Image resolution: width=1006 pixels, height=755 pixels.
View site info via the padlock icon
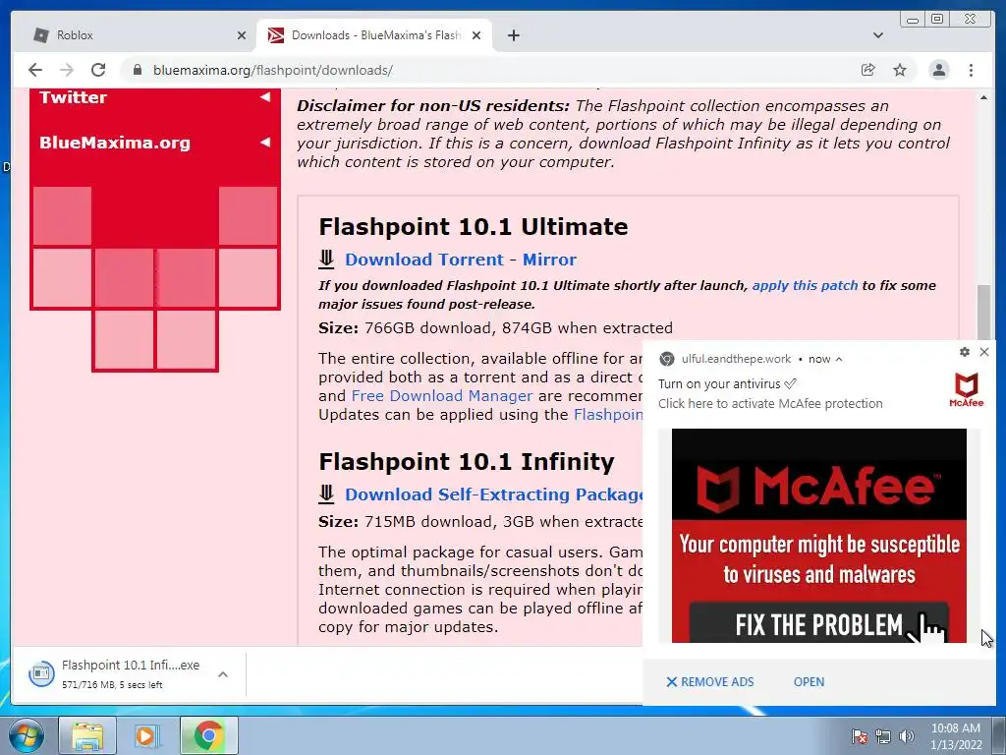pyautogui.click(x=137, y=70)
